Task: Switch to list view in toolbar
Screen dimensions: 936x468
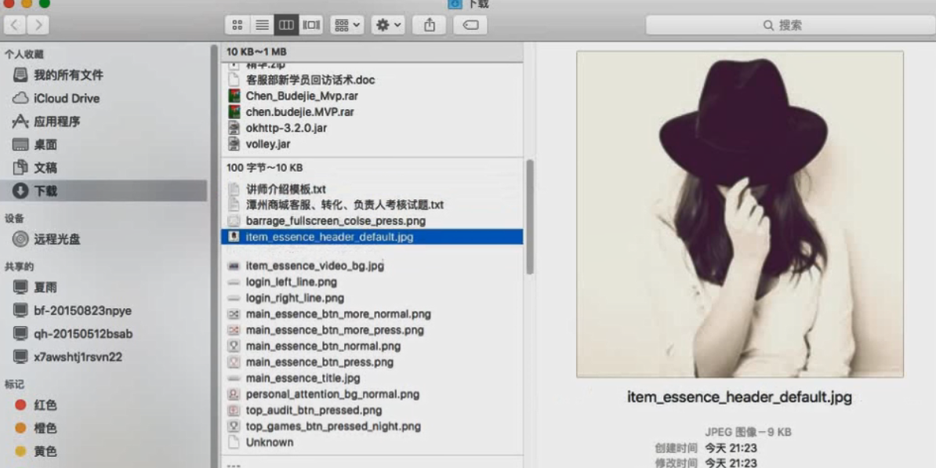Action: (262, 25)
